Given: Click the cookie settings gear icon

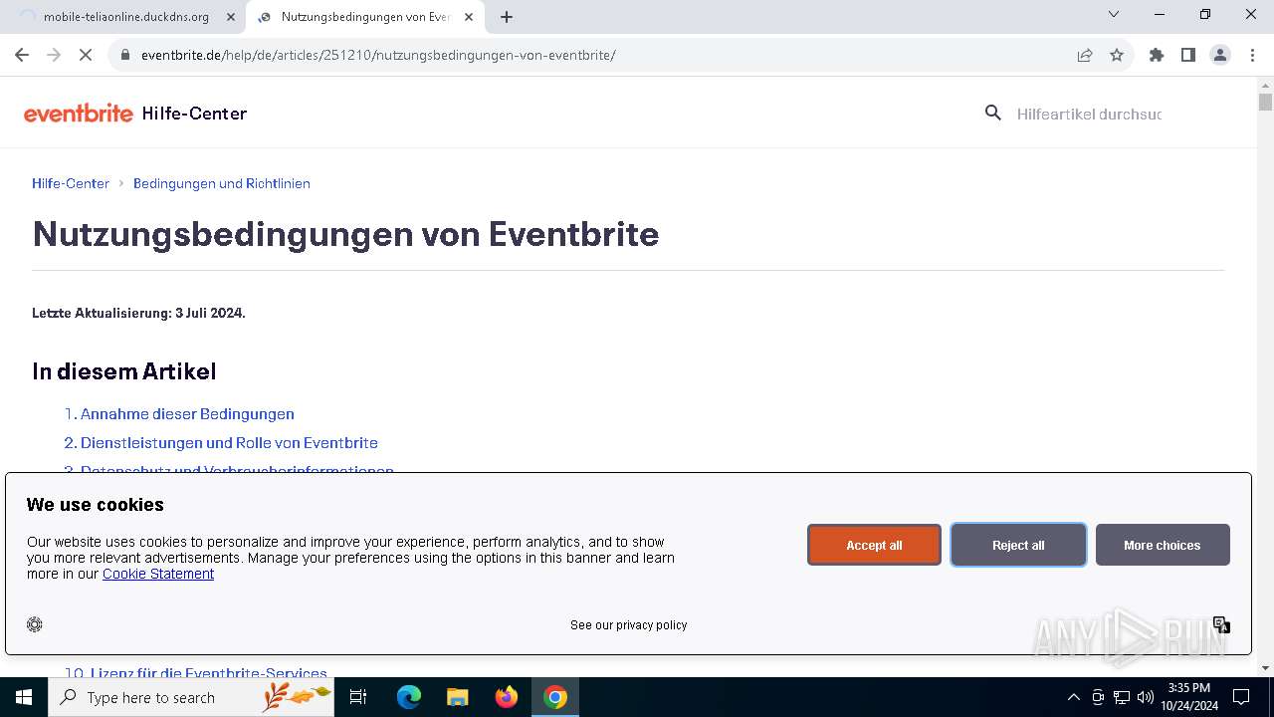Looking at the screenshot, I should pyautogui.click(x=35, y=624).
